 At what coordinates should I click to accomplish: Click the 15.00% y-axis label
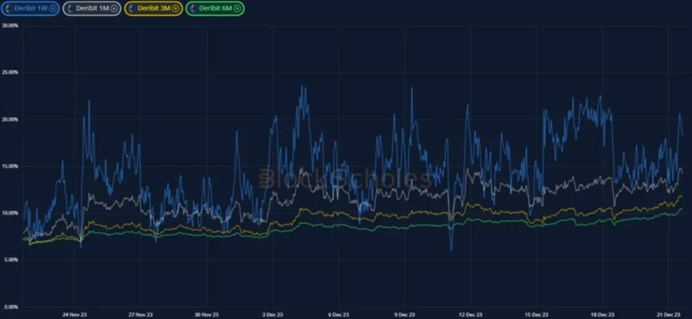[x=10, y=166]
